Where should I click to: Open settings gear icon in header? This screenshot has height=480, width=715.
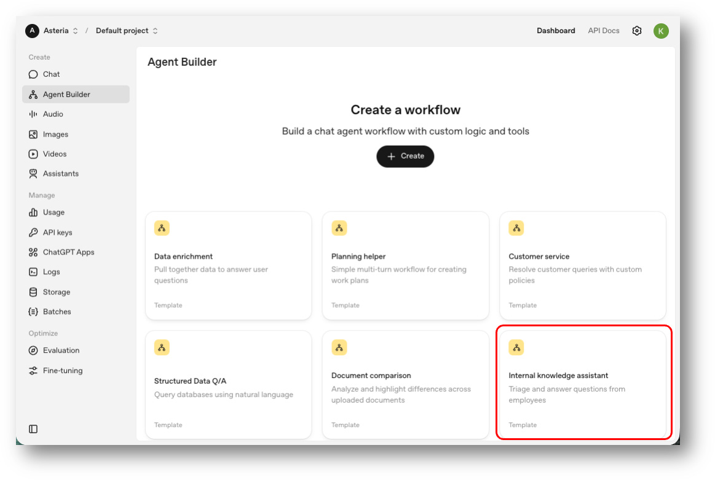[637, 31]
